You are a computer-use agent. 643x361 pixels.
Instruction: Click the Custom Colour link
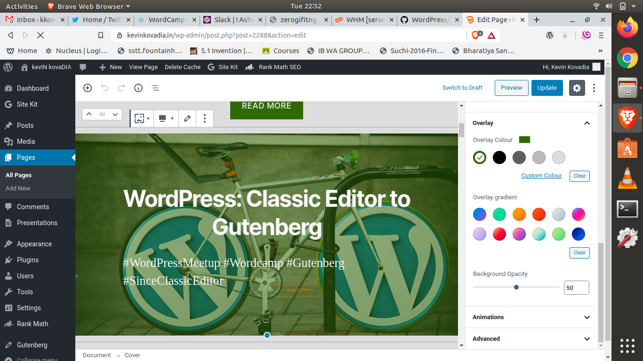pos(541,176)
